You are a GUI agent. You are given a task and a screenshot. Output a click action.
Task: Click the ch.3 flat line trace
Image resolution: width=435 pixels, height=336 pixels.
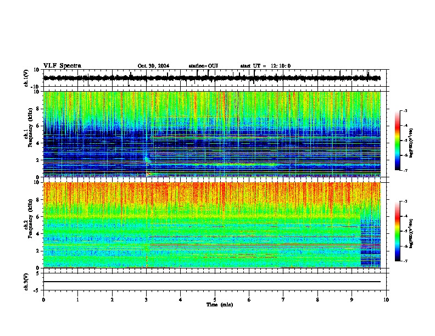click(x=212, y=282)
